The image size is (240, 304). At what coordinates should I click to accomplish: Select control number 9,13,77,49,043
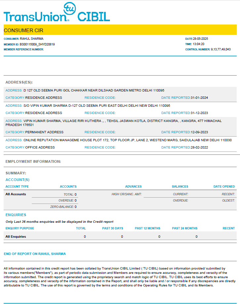[x=221, y=49]
